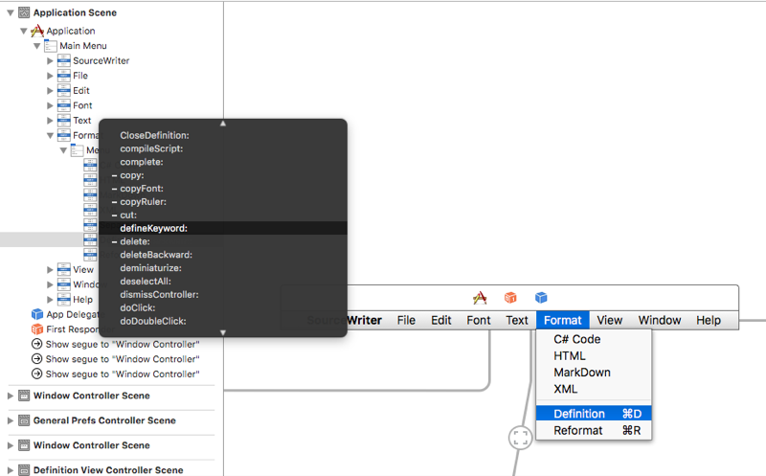The image size is (766, 476).
Task: Select App Delegate in the outline
Action: [x=73, y=314]
